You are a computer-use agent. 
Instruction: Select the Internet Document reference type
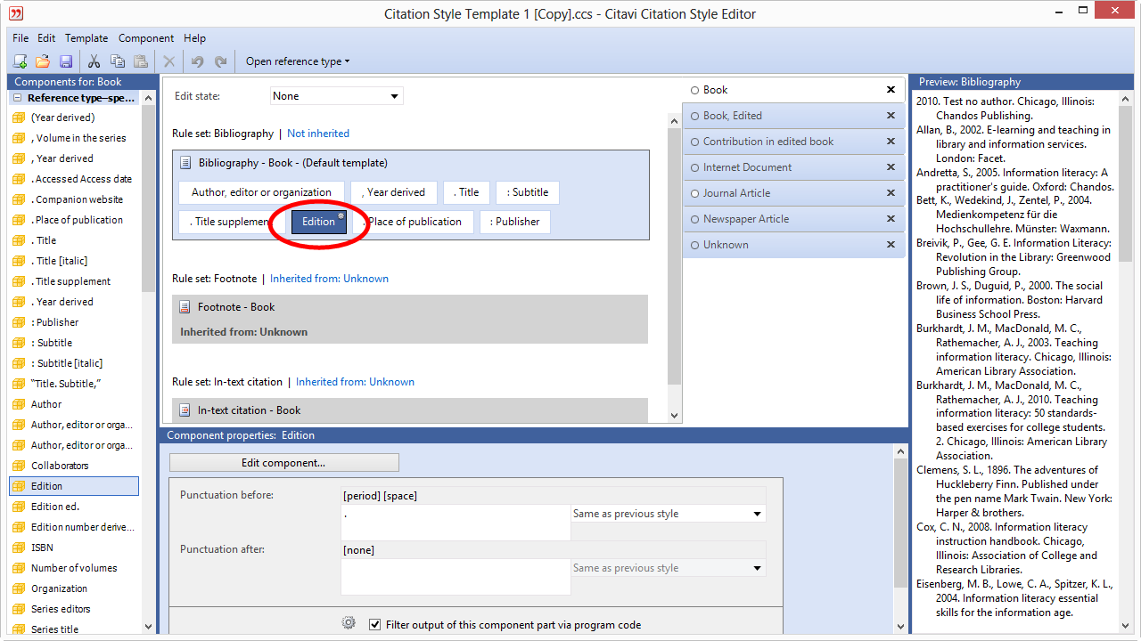[793, 167]
